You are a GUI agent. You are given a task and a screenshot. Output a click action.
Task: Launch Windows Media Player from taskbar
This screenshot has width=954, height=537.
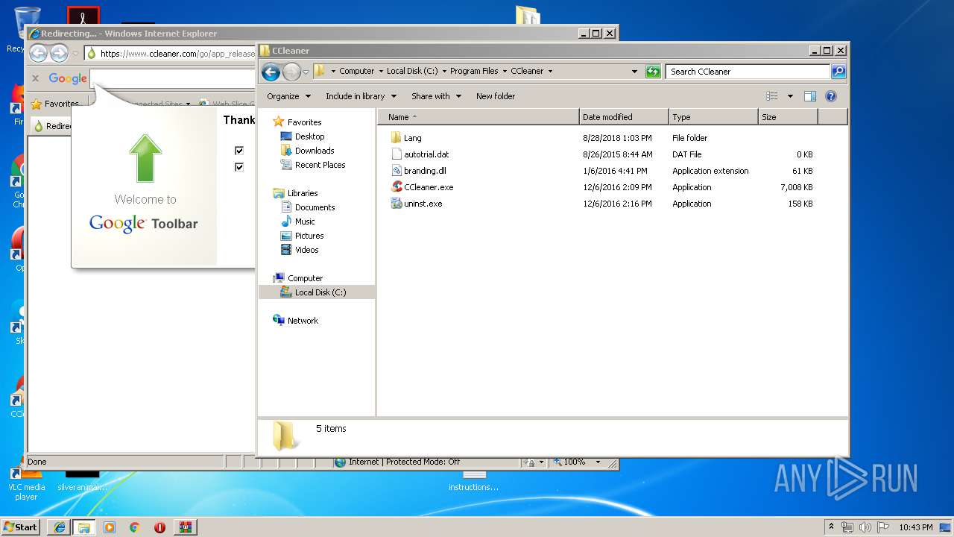point(110,527)
